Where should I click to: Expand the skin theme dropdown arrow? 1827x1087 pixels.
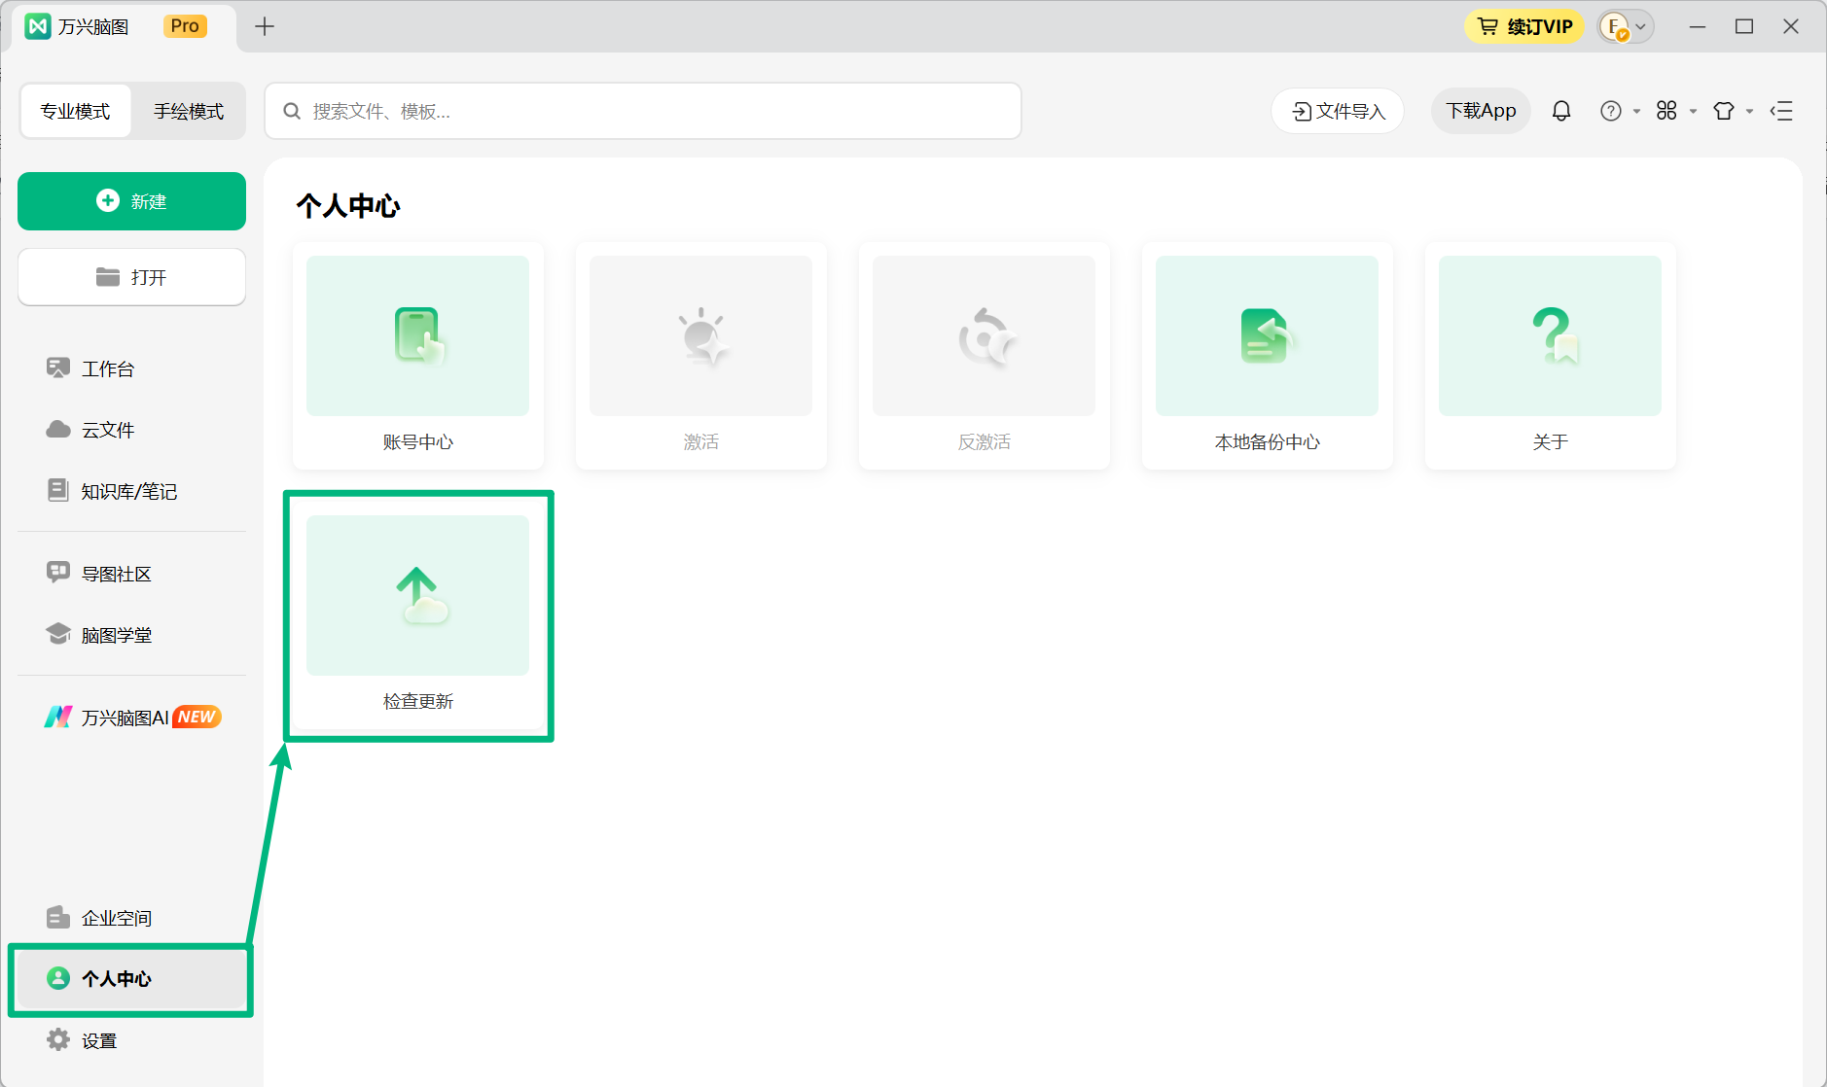click(1749, 112)
